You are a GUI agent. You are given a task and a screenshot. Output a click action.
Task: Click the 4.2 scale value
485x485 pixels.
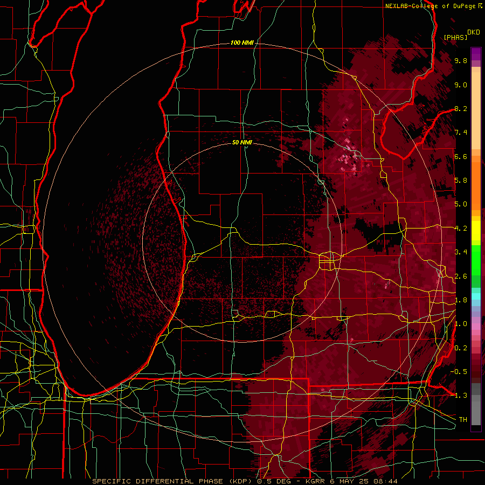click(x=461, y=228)
